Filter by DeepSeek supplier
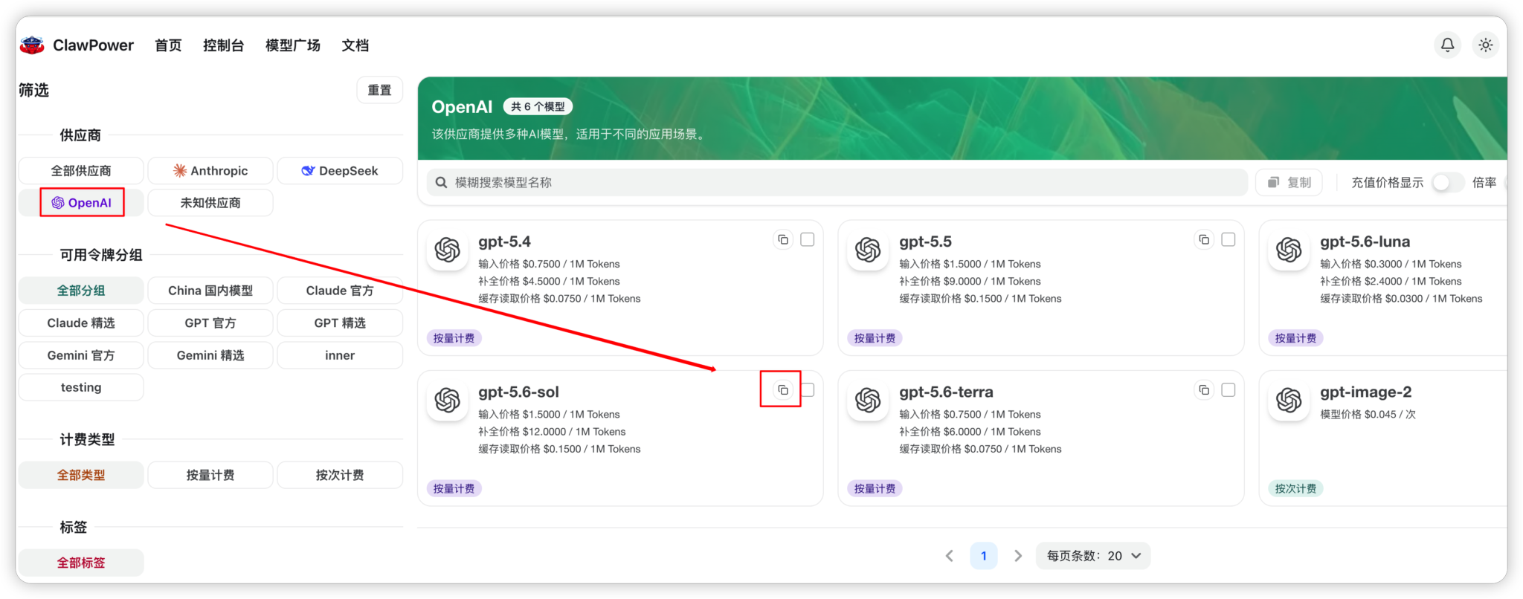 340,171
